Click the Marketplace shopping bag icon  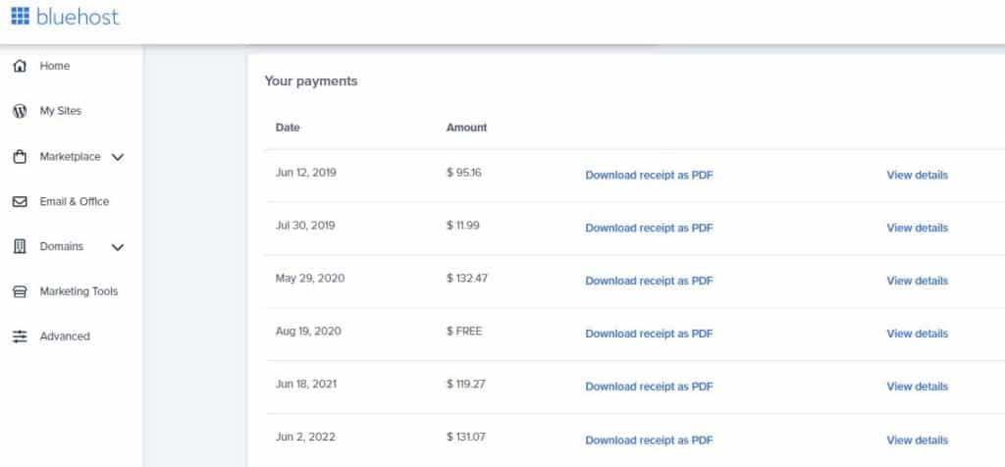coord(19,157)
